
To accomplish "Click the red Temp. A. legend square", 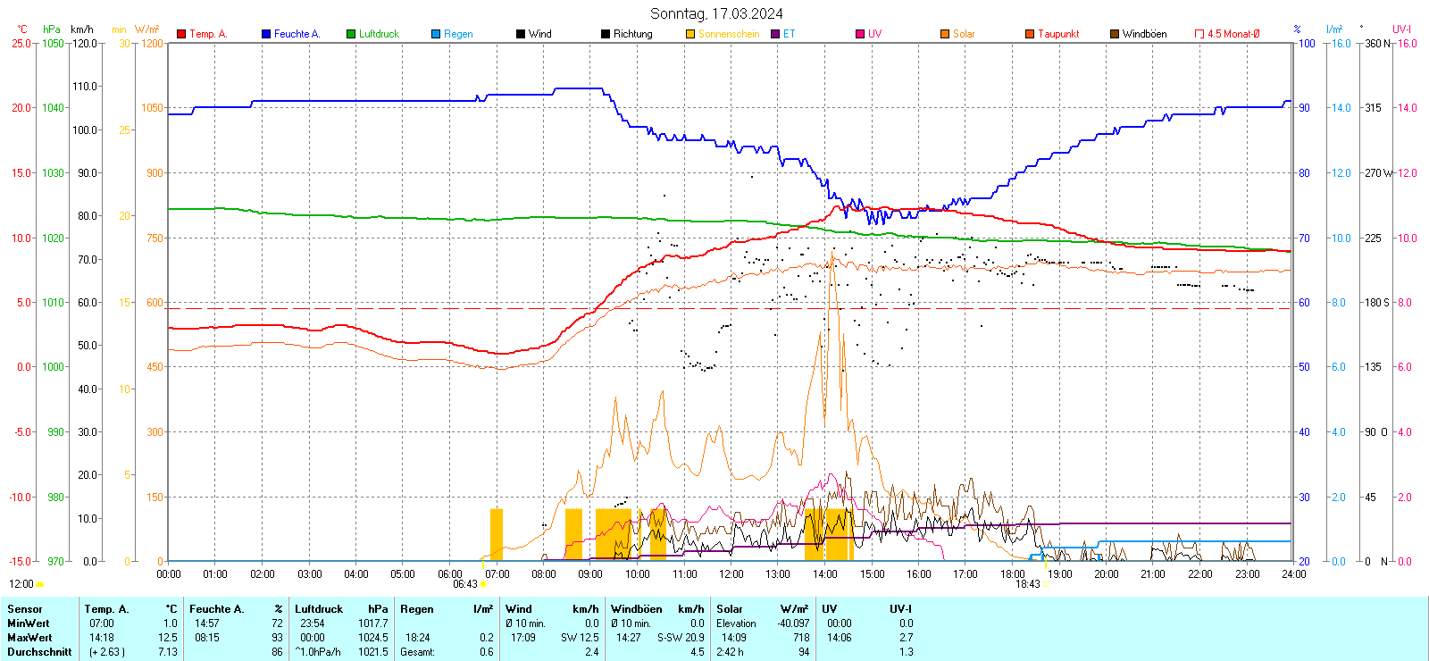I will [181, 34].
